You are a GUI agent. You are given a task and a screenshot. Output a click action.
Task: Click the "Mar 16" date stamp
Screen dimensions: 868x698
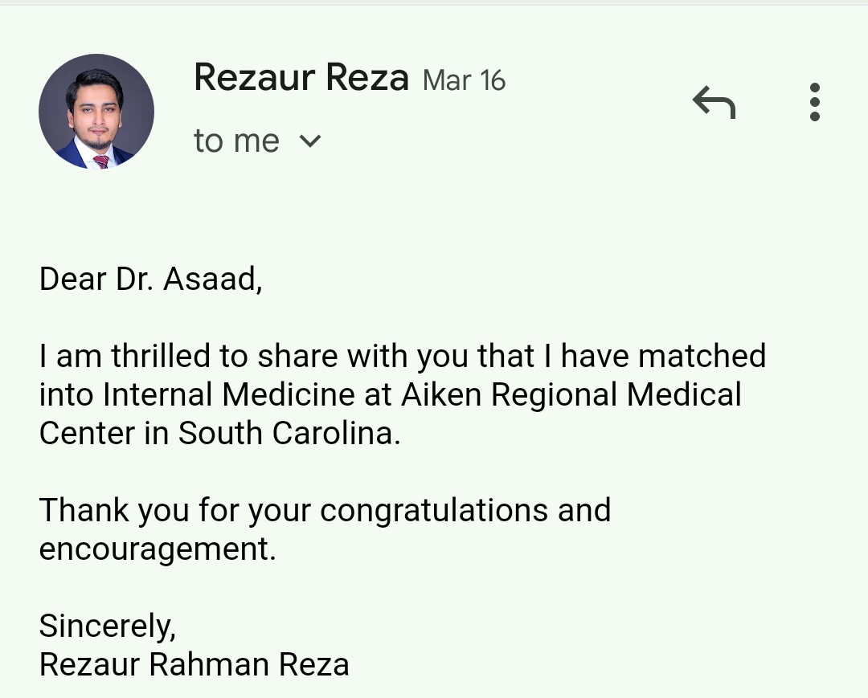click(x=464, y=80)
